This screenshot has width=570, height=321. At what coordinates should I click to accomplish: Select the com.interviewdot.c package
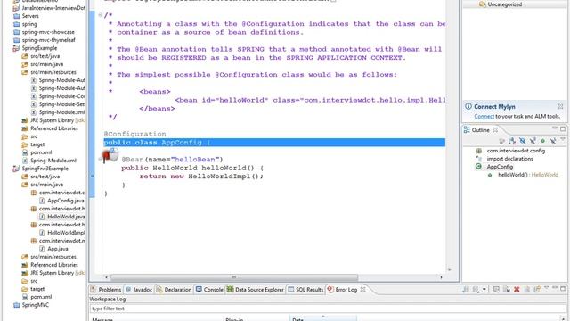(61, 193)
